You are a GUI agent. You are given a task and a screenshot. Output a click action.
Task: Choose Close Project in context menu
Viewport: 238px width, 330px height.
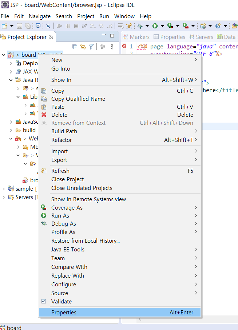[120, 179]
